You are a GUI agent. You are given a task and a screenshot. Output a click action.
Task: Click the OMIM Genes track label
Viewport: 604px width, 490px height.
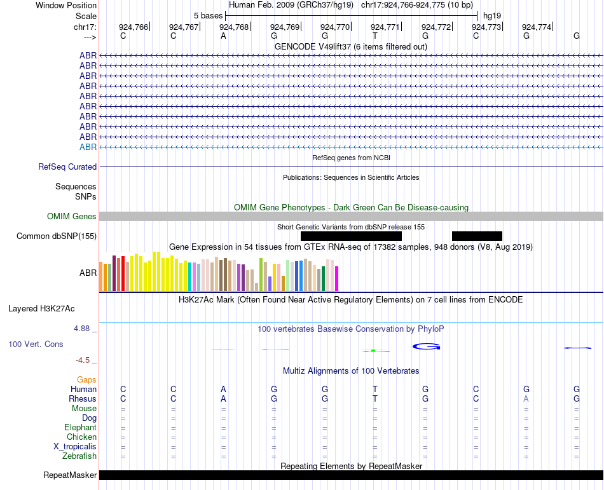(72, 216)
